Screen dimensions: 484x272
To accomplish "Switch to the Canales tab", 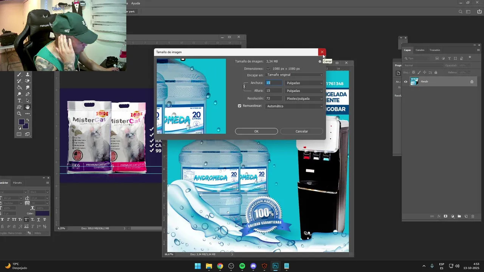I will tap(420, 50).
